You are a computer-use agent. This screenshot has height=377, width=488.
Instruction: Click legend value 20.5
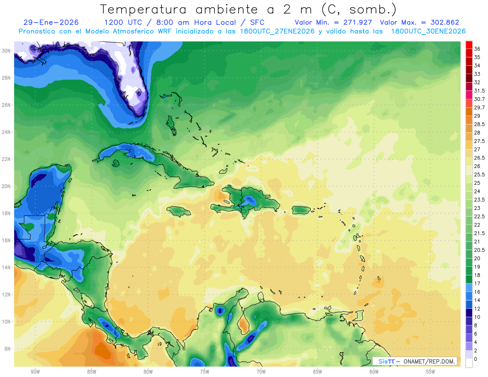tap(479, 250)
